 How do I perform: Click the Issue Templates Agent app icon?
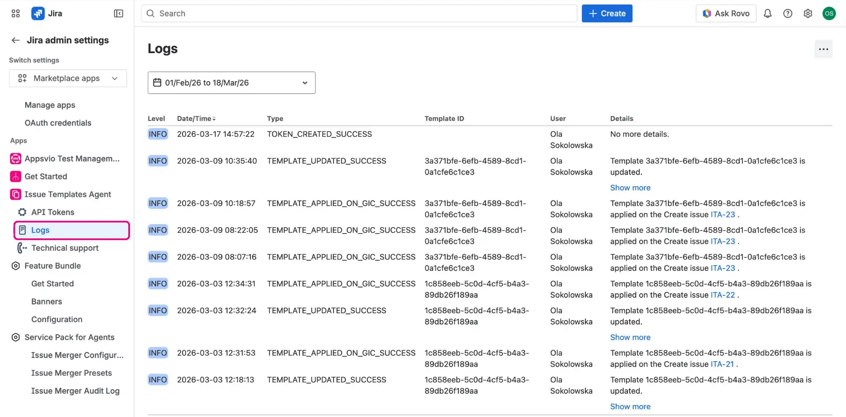15,194
